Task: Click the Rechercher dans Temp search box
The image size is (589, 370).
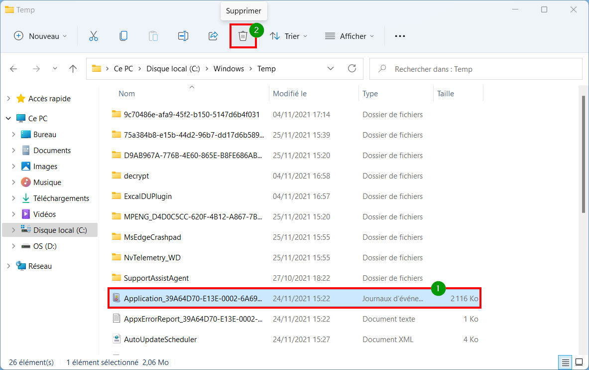Action: [475, 69]
